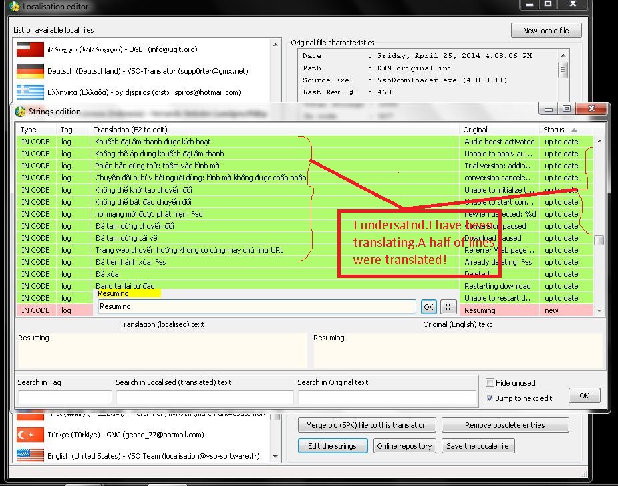Click the Strings edition window icon

[19, 112]
